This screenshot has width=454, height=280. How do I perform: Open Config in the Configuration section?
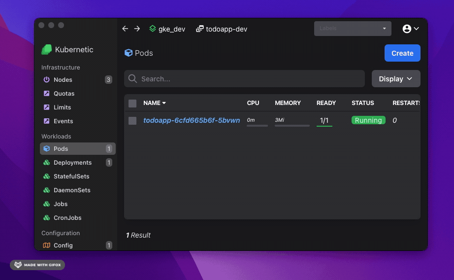pyautogui.click(x=78, y=245)
